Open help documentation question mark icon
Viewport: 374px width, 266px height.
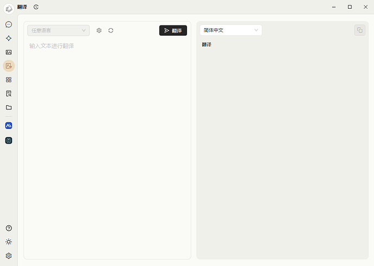[x=9, y=228]
